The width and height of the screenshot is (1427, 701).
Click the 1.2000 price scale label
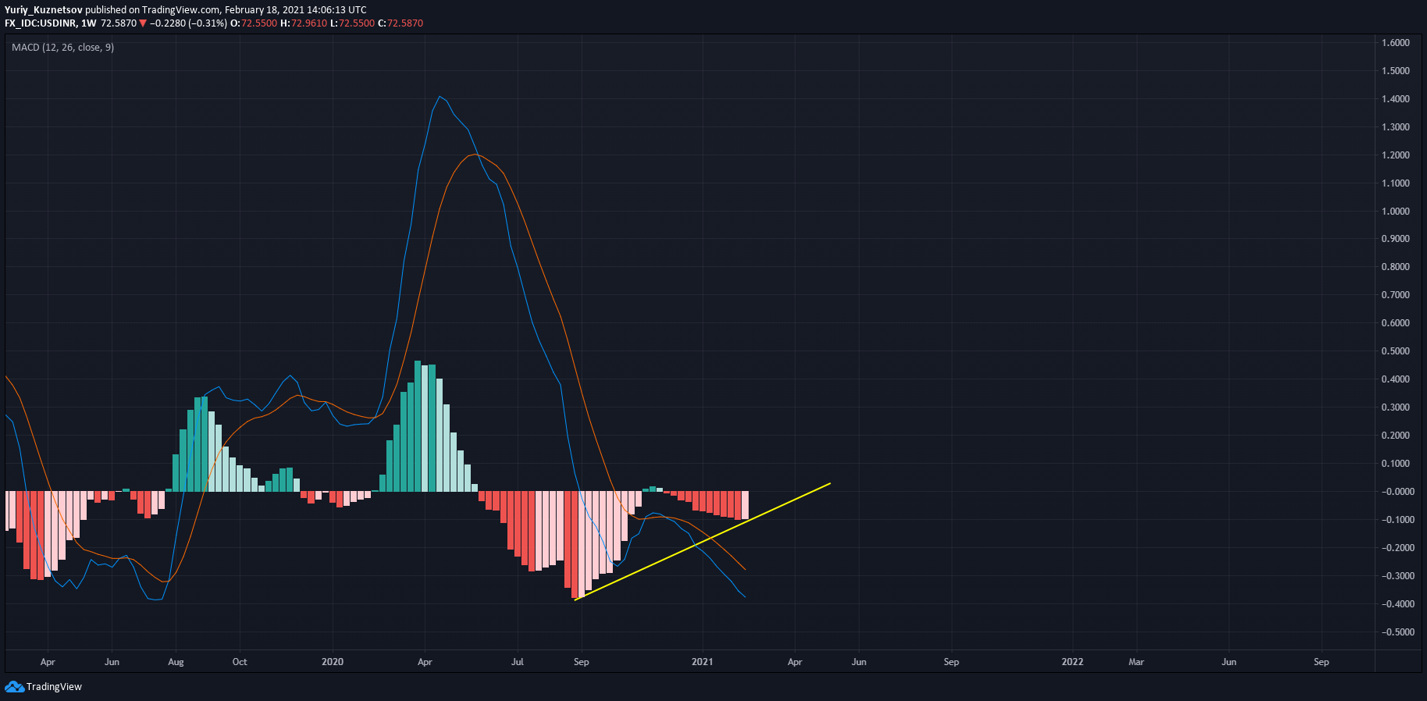click(x=1396, y=155)
